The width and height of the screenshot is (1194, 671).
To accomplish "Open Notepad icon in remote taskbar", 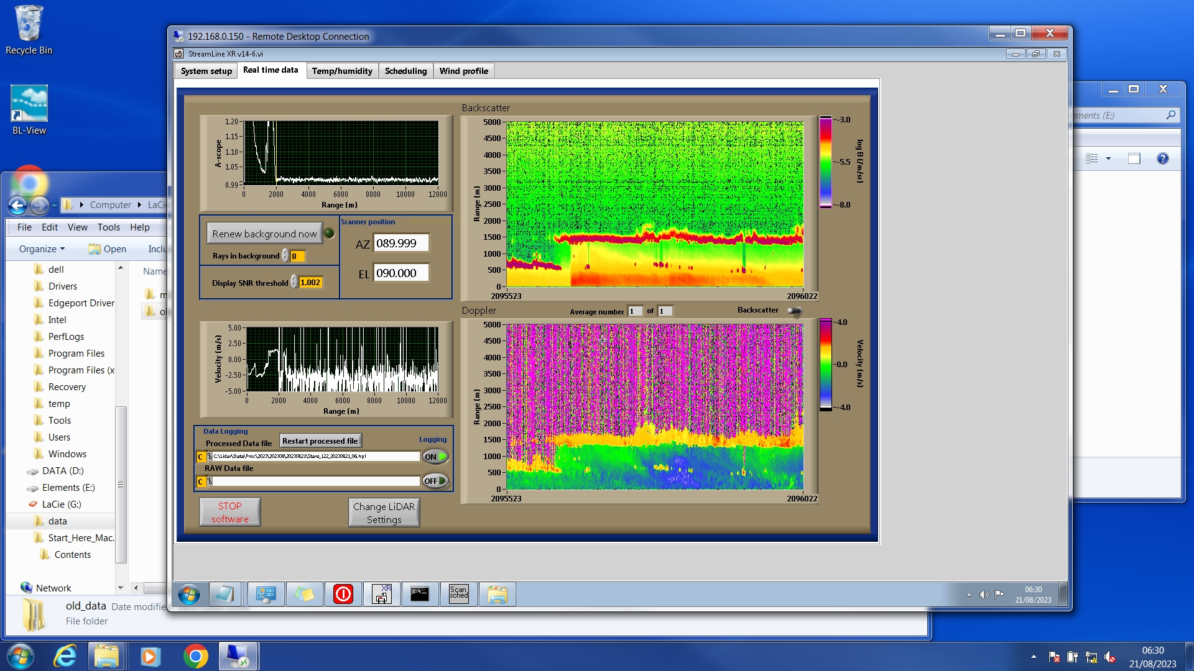I will coord(224,594).
